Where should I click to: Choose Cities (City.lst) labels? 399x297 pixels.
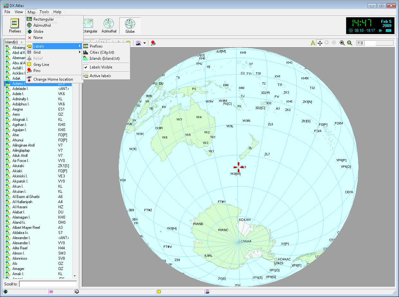(x=106, y=52)
